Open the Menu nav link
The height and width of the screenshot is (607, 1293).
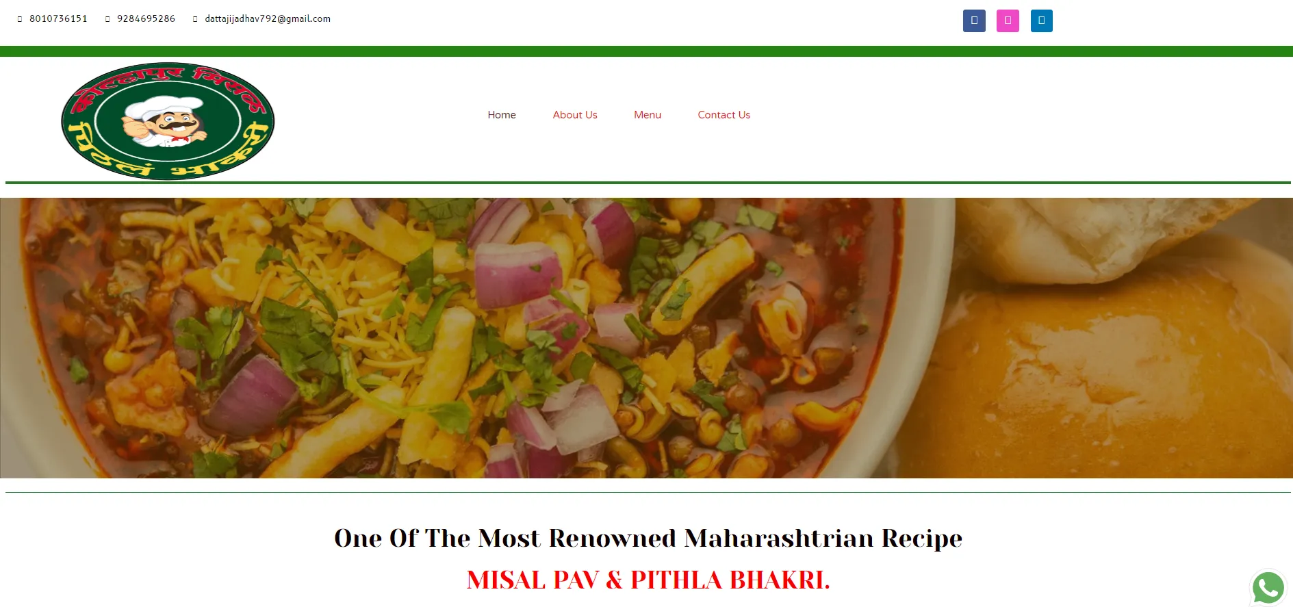(648, 115)
